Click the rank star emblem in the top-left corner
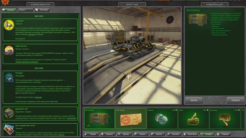 coord(5,2)
